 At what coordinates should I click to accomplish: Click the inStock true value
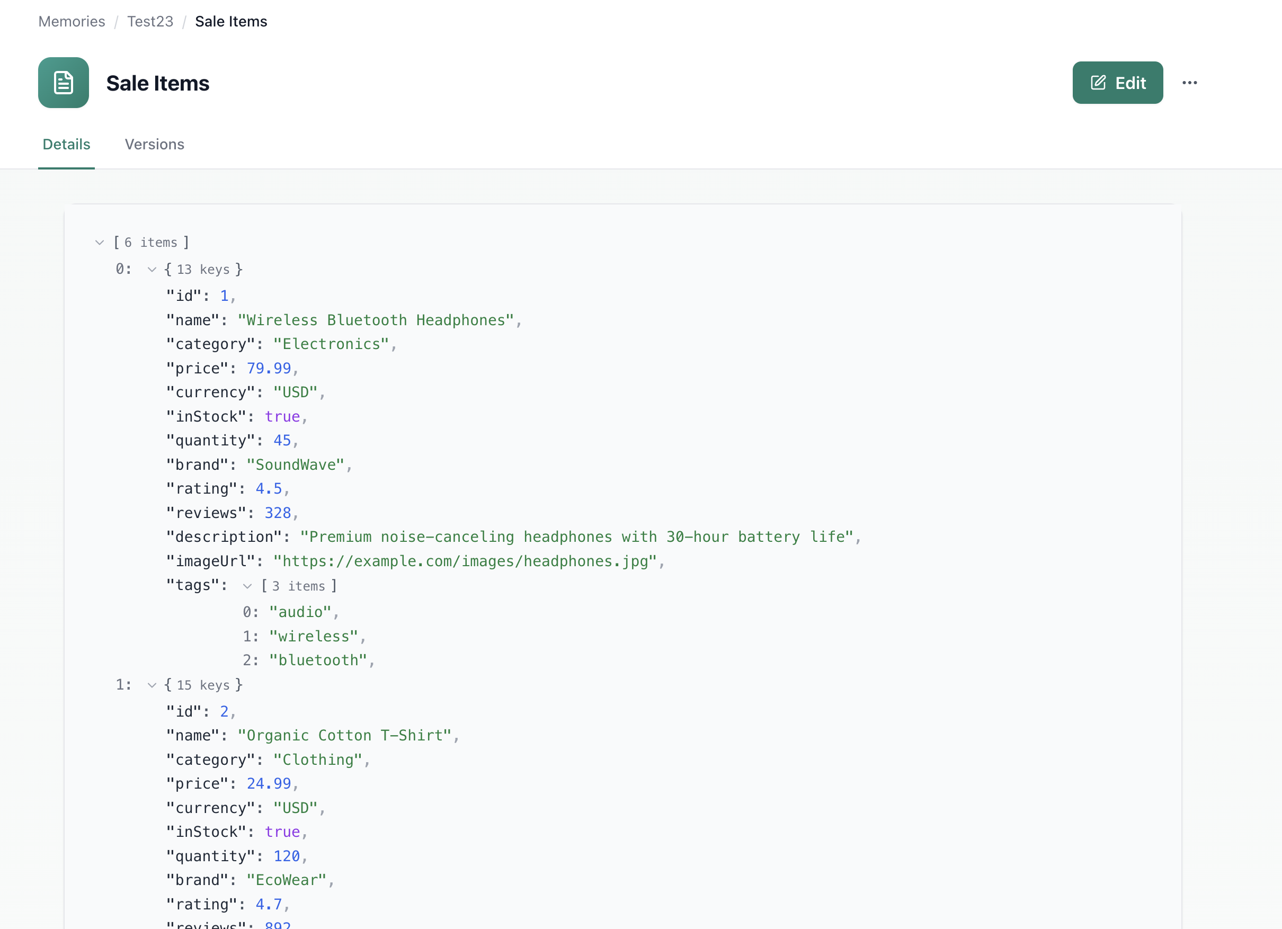(x=283, y=416)
